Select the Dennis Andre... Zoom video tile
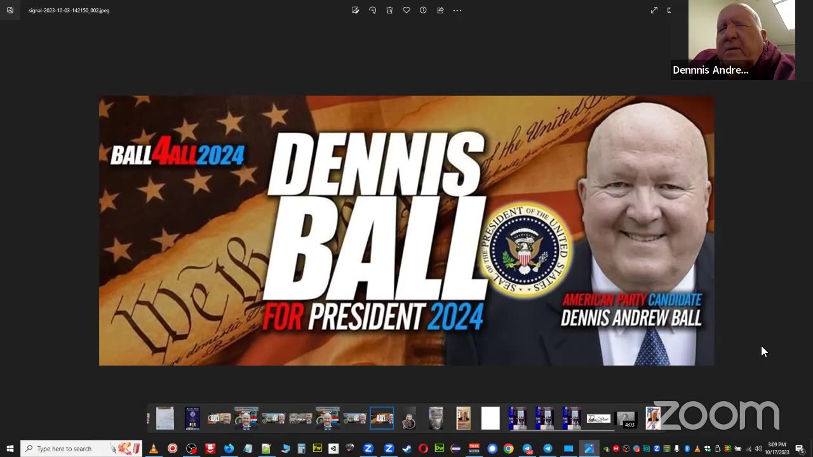This screenshot has width=813, height=457. pyautogui.click(x=733, y=40)
